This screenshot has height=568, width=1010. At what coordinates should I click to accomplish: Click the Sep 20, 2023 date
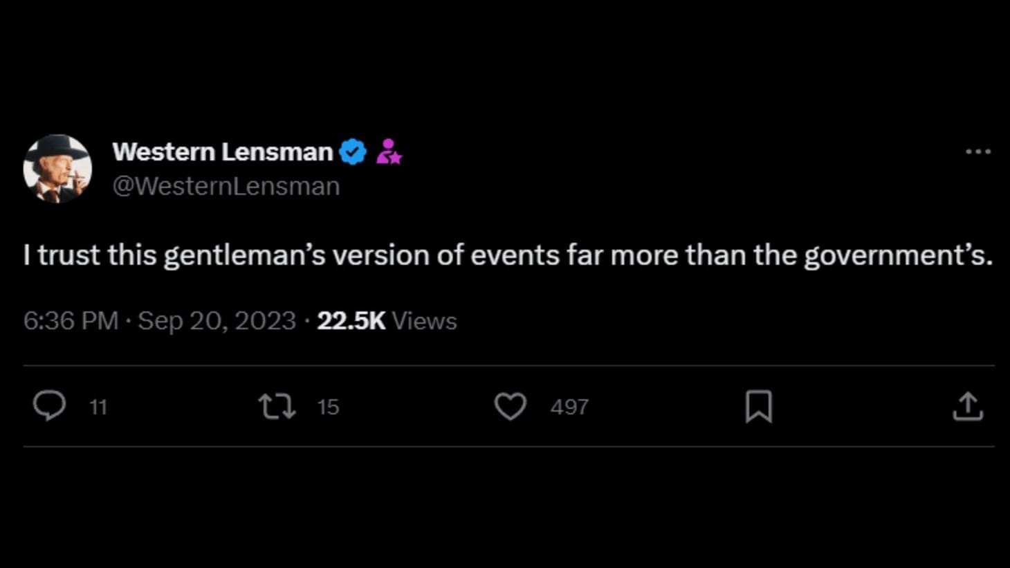(217, 321)
